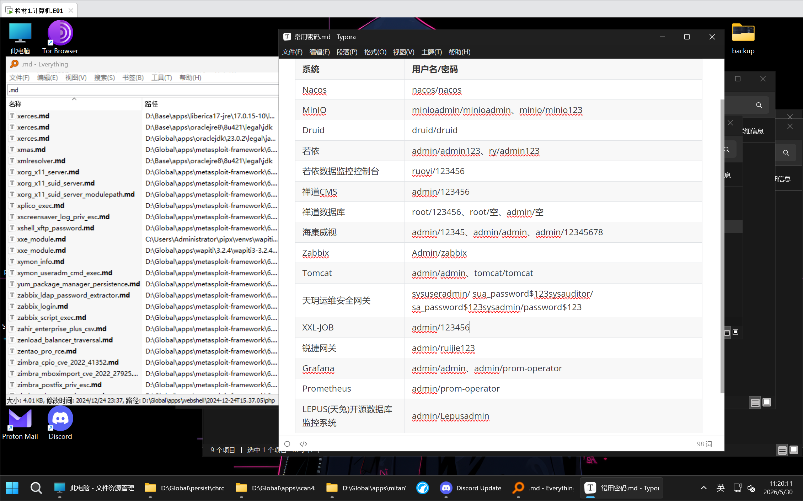Click Windows Start button
The image size is (803, 501).
tap(12, 488)
